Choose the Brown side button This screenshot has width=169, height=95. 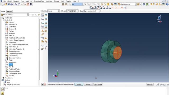79,84
